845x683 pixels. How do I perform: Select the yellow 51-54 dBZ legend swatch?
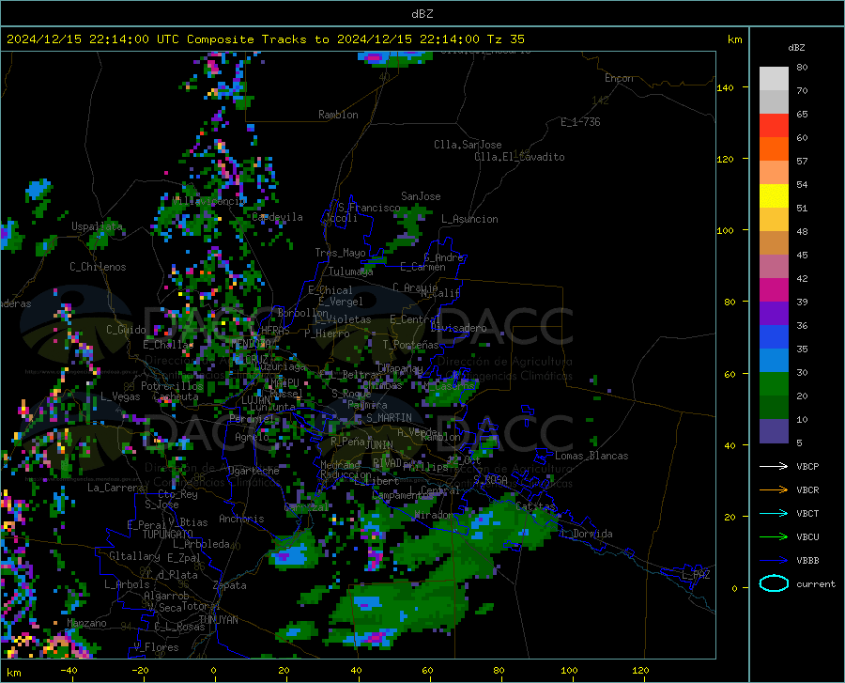tap(774, 196)
